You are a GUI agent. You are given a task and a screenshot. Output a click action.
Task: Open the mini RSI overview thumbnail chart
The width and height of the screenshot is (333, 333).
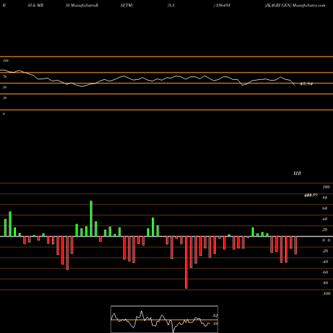pos(165,319)
